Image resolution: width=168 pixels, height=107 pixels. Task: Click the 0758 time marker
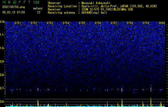click(130, 23)
